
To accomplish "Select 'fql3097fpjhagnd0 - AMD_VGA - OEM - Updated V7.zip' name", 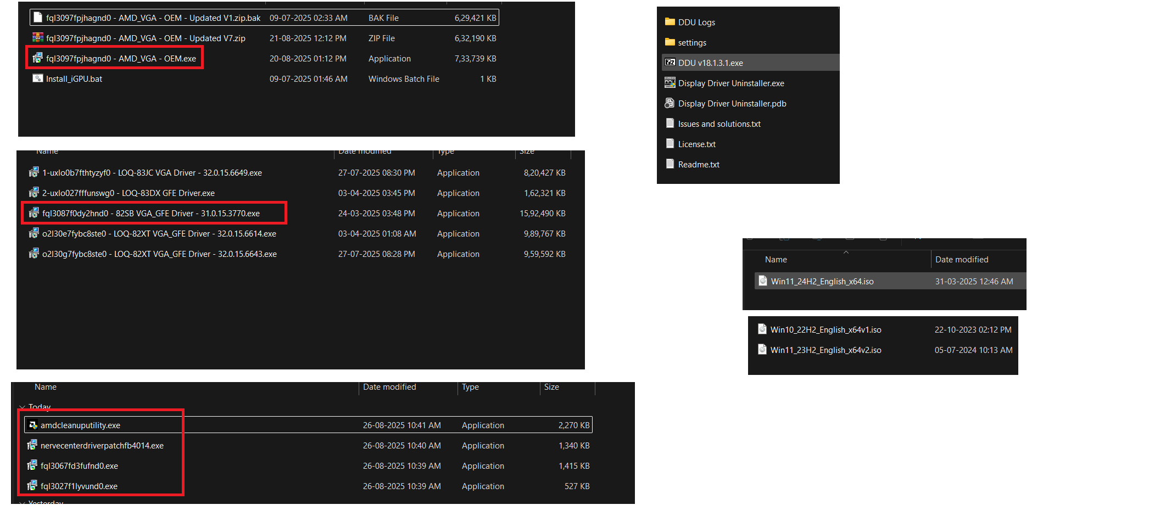I will (x=146, y=38).
